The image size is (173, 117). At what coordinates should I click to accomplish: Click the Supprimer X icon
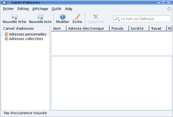(96, 17)
